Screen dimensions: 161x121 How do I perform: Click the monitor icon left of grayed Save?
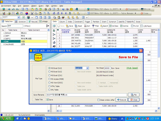54,26
